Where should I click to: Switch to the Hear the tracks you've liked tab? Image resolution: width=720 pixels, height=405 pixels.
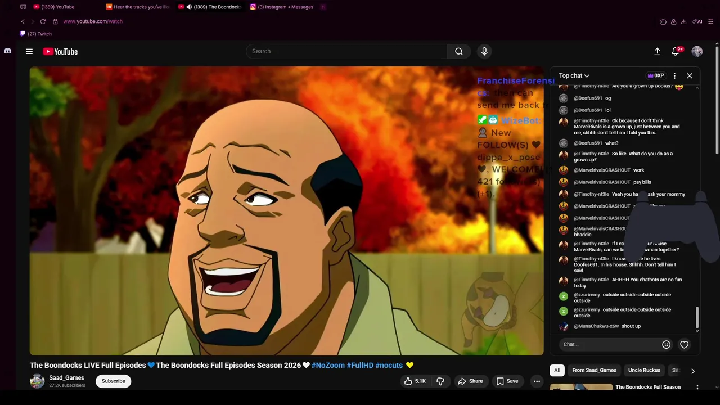(138, 7)
